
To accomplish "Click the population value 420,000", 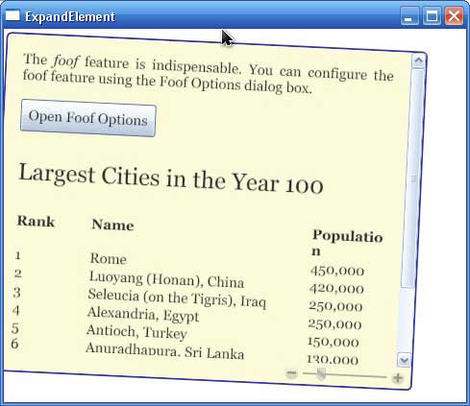I will tap(336, 289).
